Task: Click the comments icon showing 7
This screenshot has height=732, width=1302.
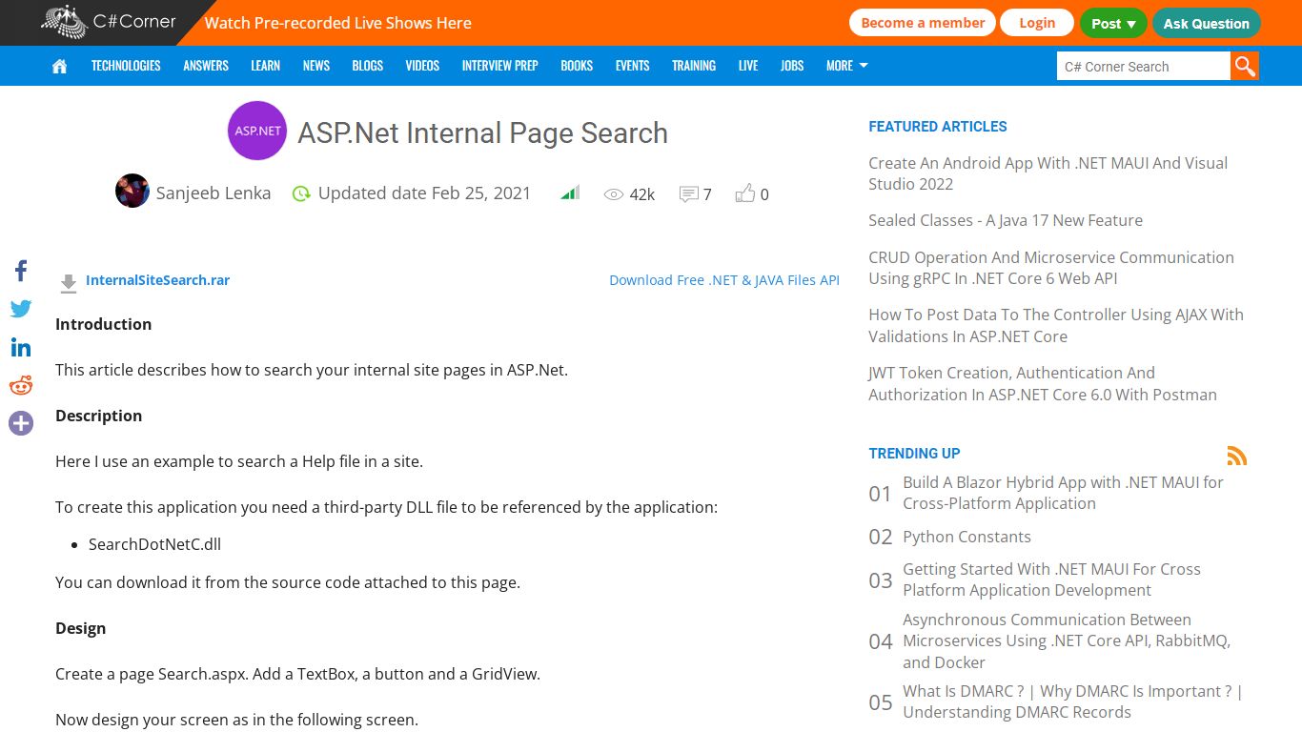Action: [x=688, y=194]
